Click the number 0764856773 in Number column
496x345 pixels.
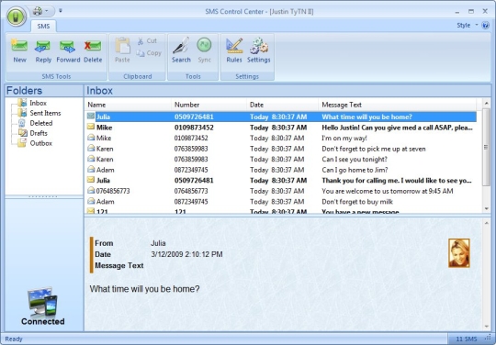pos(191,191)
